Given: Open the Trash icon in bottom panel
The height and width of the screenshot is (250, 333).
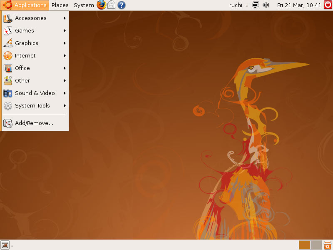Looking at the screenshot, I should pos(328,245).
